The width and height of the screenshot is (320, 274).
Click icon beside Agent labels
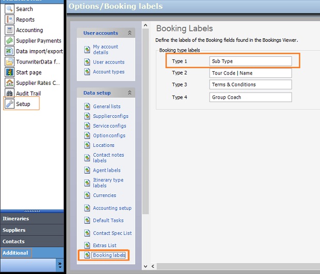click(x=87, y=170)
